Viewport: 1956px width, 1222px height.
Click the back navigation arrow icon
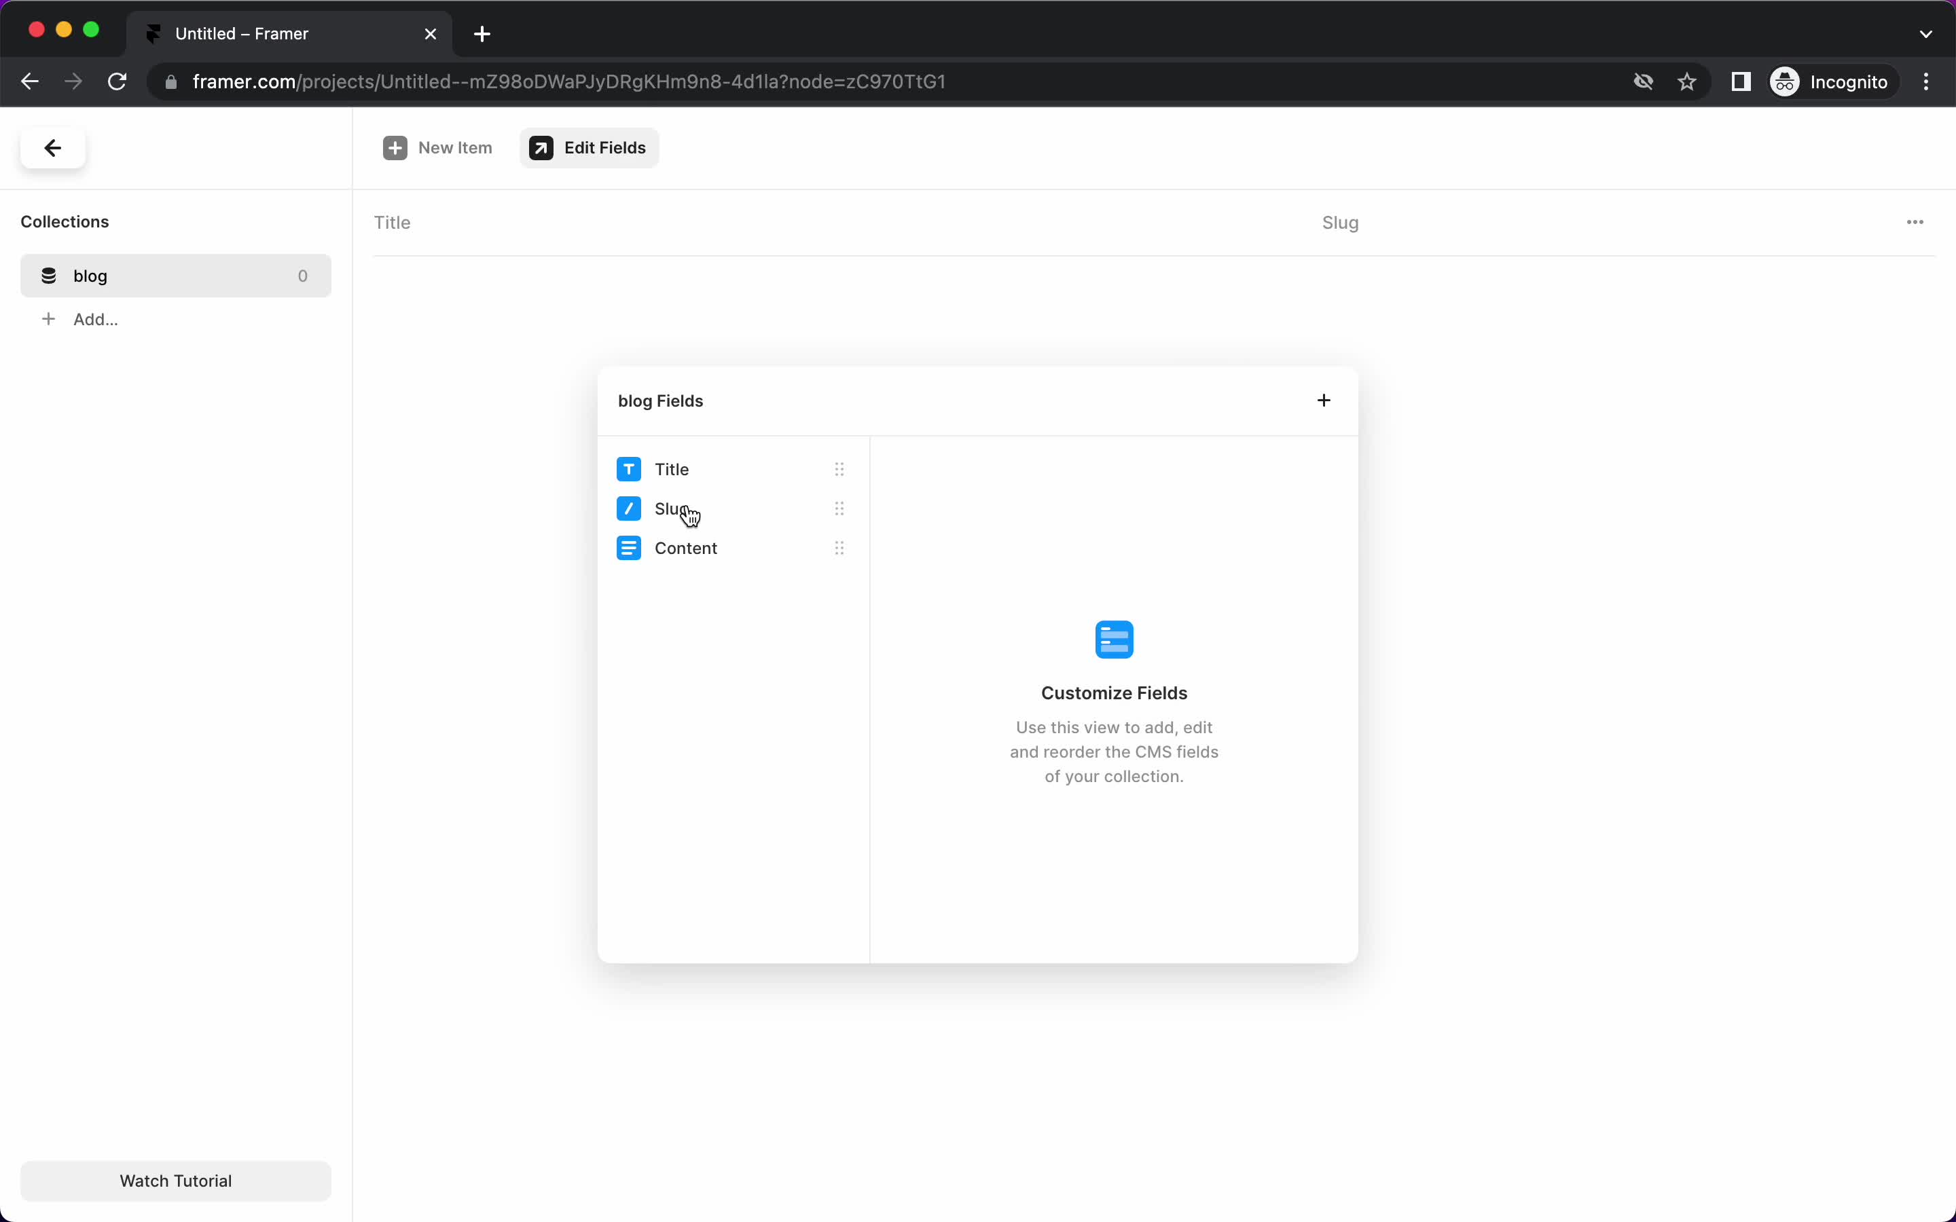tap(52, 148)
